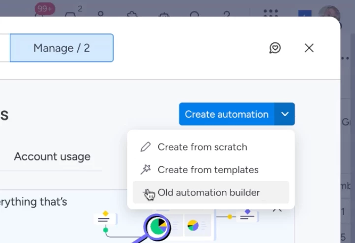This screenshot has width=355, height=243.
Task: Click the pie chart magnifier illustration
Action: (x=157, y=227)
